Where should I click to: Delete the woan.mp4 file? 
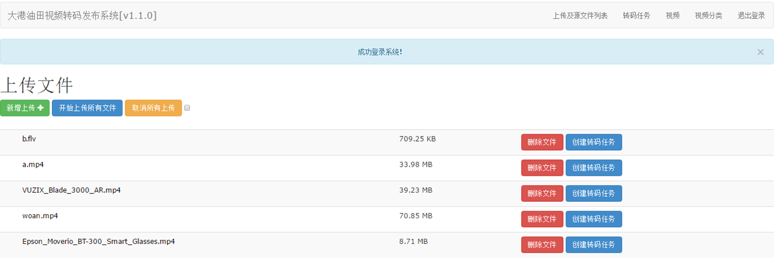542,219
